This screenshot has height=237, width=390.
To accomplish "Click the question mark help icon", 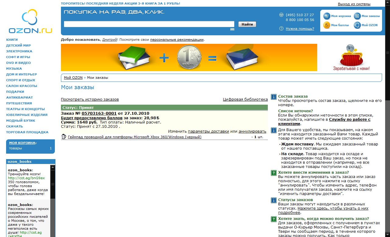I will pos(281,29).
